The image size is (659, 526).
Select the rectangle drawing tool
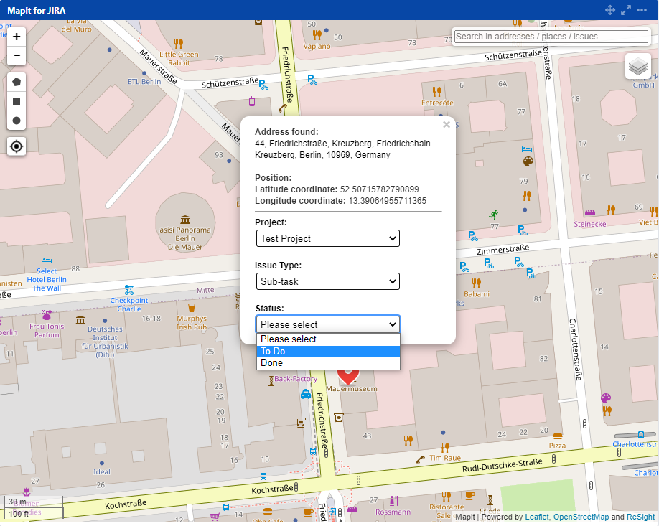[x=17, y=101]
